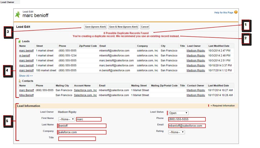The width and height of the screenshot is (260, 148).
Task: Click the Contact Owner column header
Action: point(196,86)
